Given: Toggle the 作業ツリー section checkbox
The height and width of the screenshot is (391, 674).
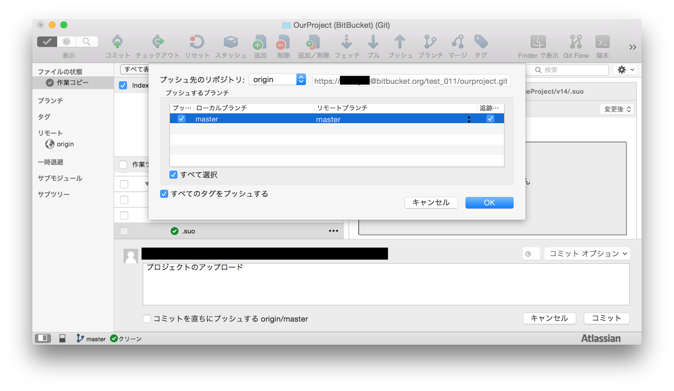Looking at the screenshot, I should click(x=123, y=164).
